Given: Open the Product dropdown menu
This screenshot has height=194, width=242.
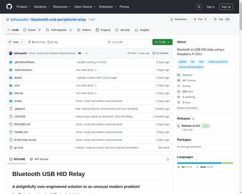Looking at the screenshot, I should (23, 7).
